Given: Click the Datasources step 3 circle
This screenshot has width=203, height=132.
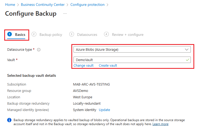Looking at the screenshot, I should pyautogui.click(x=72, y=34).
